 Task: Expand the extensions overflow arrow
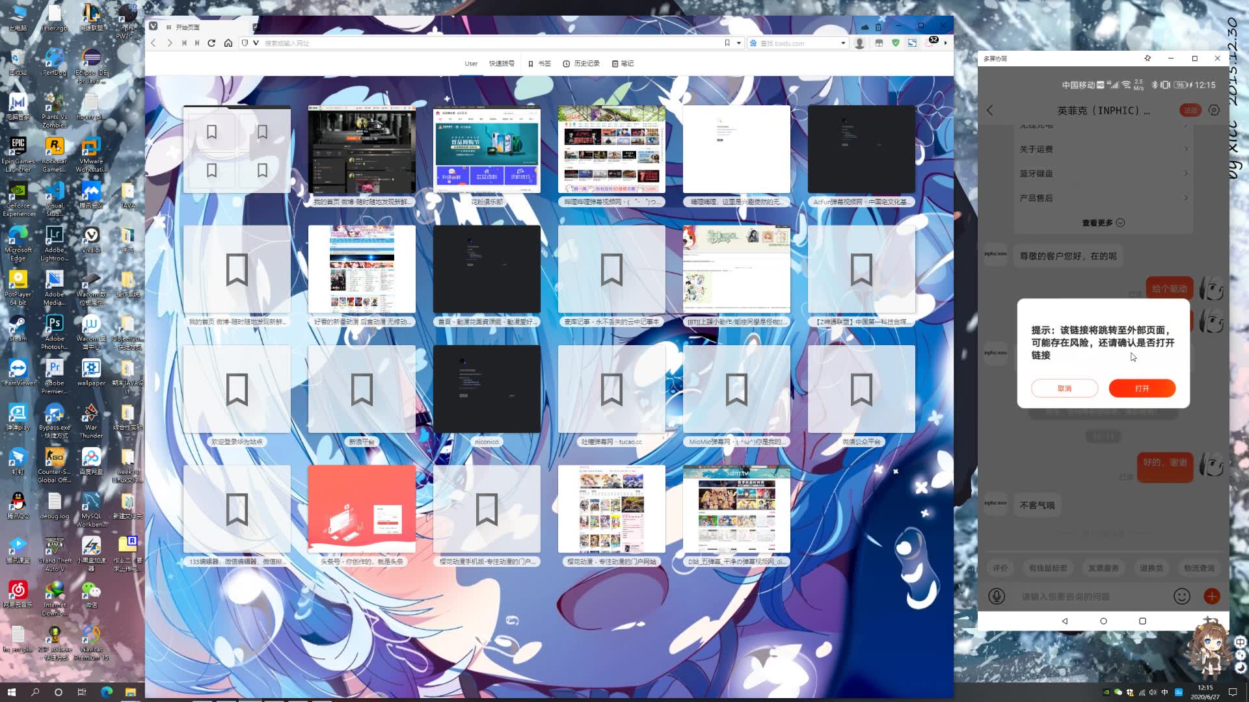945,43
